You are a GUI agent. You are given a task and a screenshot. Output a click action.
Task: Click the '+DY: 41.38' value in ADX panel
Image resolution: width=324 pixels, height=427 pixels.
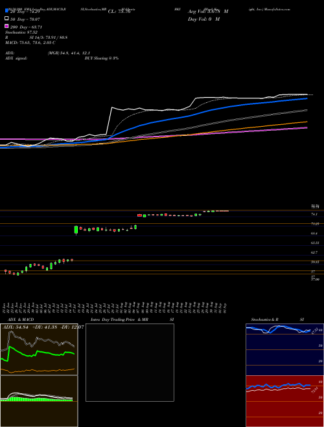tap(45, 327)
